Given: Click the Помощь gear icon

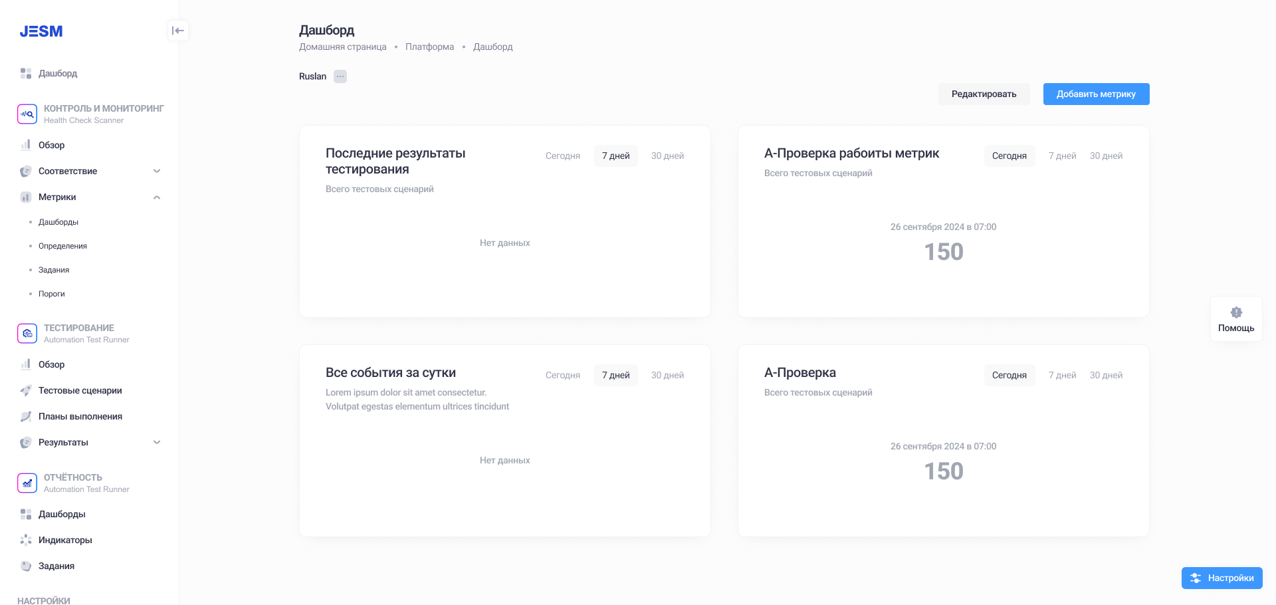Looking at the screenshot, I should tap(1236, 312).
